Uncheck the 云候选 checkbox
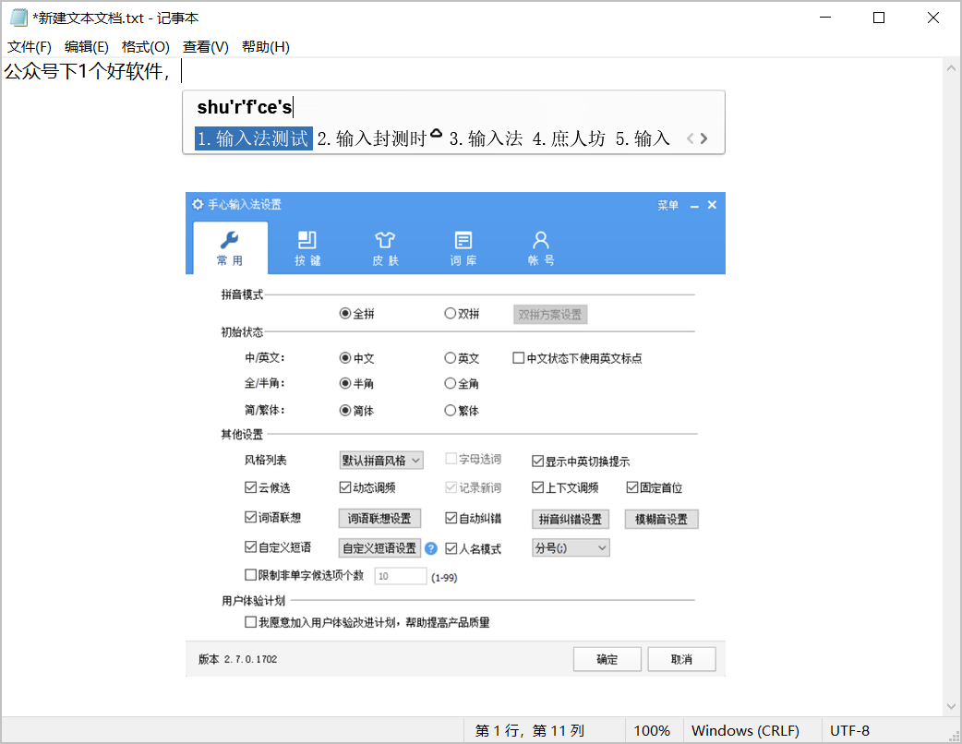This screenshot has height=744, width=962. click(x=251, y=487)
